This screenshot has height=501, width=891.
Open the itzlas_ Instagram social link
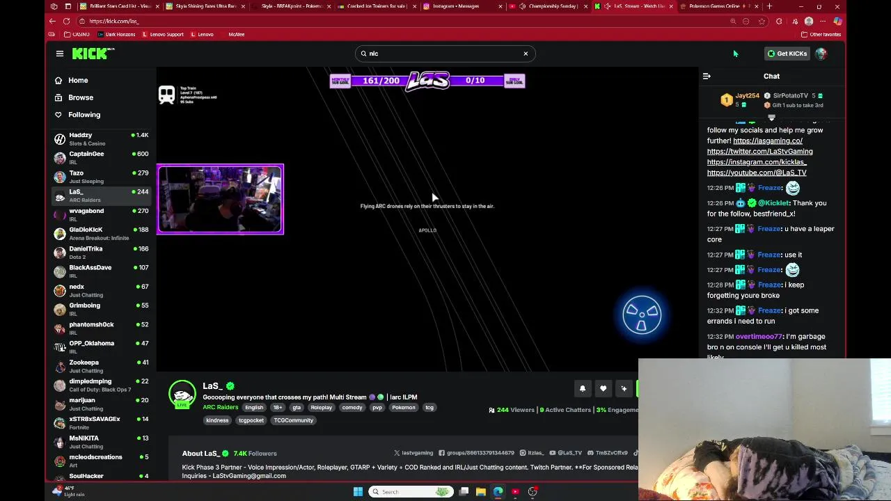click(532, 453)
